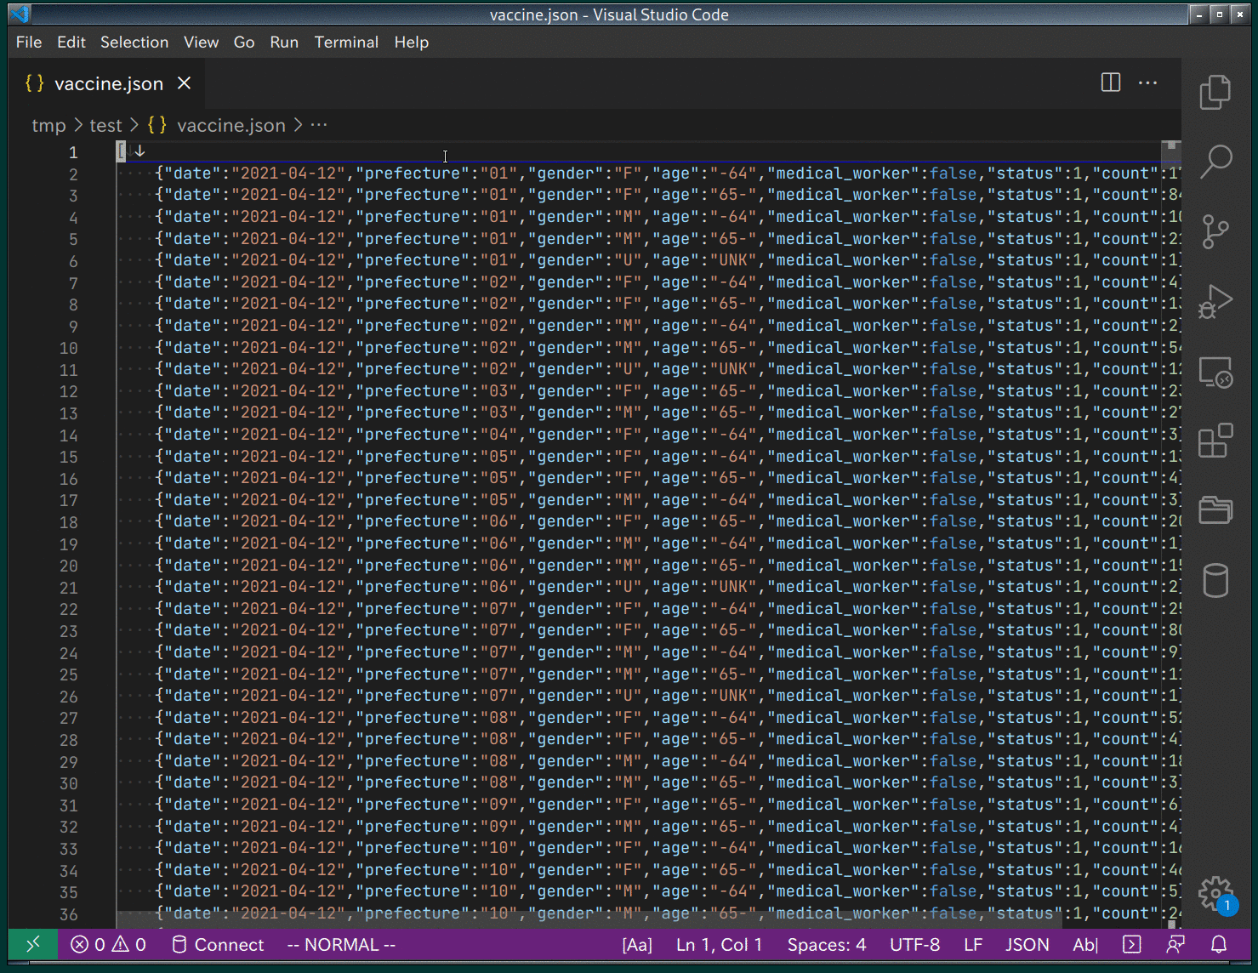Change indentation via Spaces: 4
The width and height of the screenshot is (1258, 973).
coord(827,944)
